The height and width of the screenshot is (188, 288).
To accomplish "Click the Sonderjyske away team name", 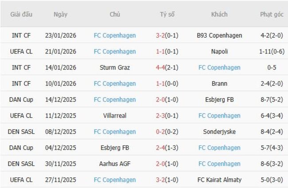I will (219, 132).
